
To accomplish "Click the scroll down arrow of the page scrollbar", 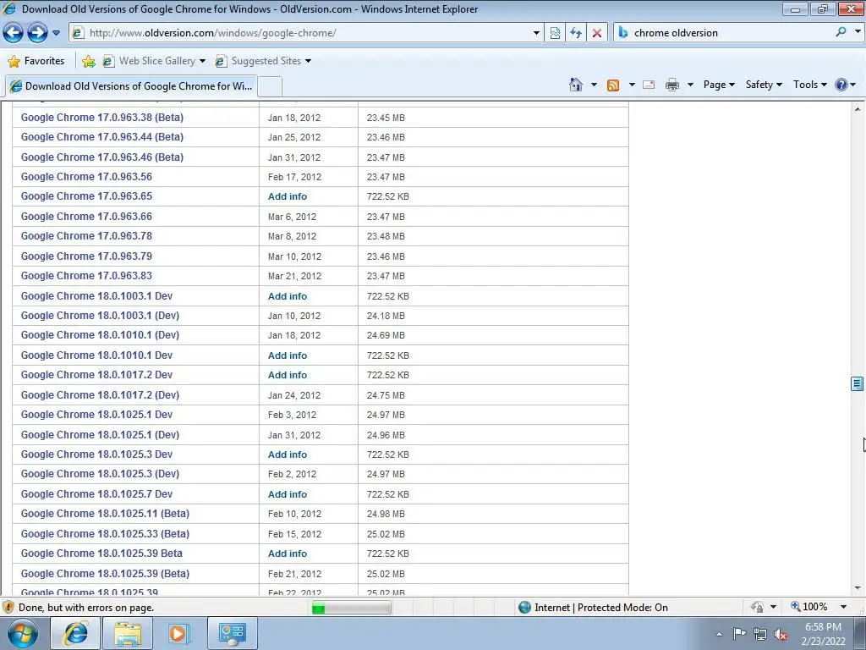I will (858, 589).
